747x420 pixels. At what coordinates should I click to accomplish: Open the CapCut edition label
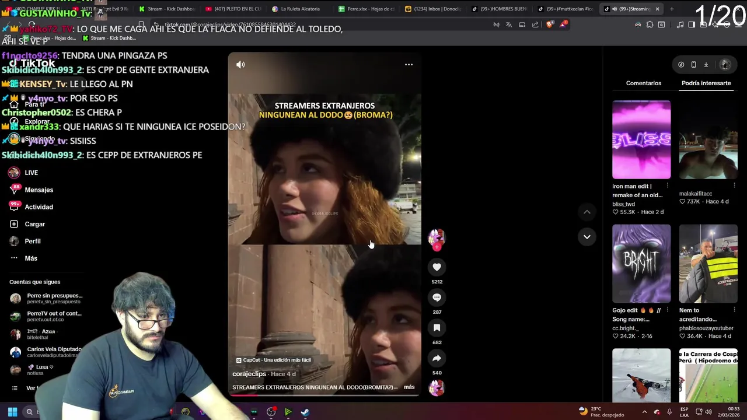tap(273, 360)
